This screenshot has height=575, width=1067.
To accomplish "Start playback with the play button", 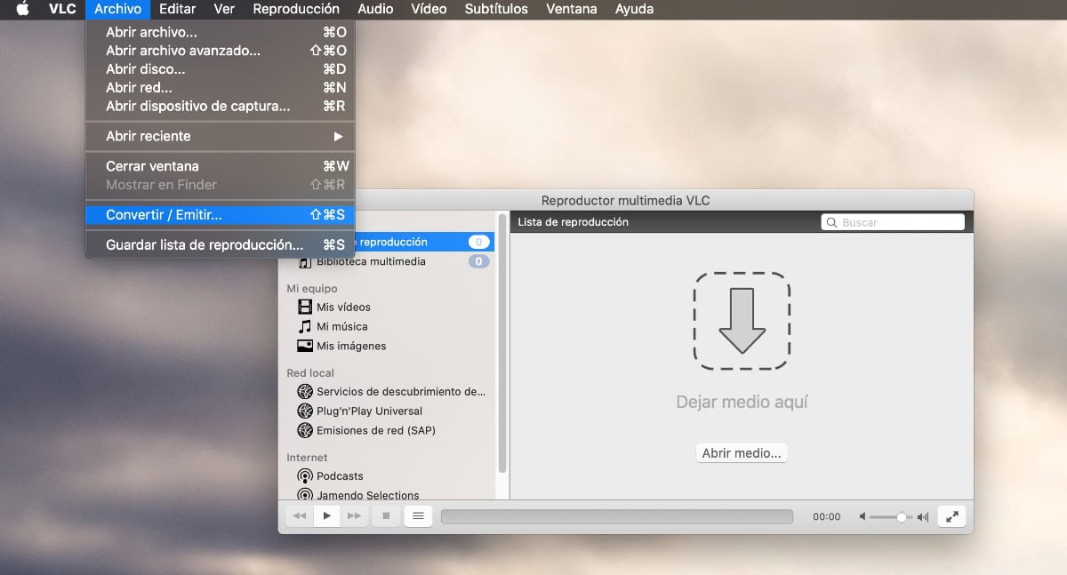I will point(327,515).
